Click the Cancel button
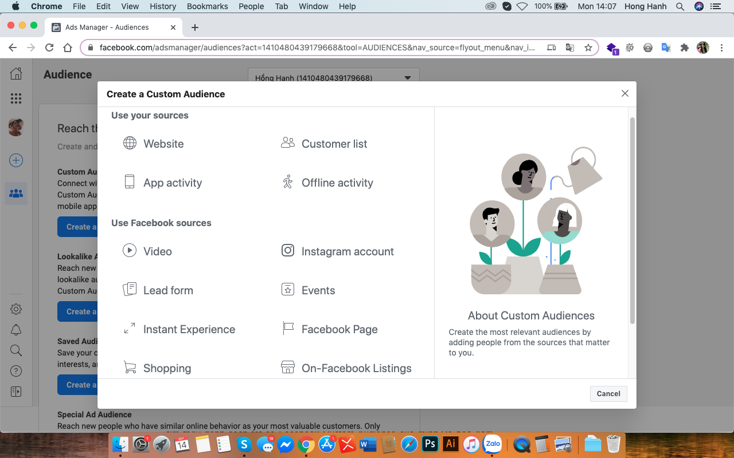The width and height of the screenshot is (734, 458). pos(608,393)
